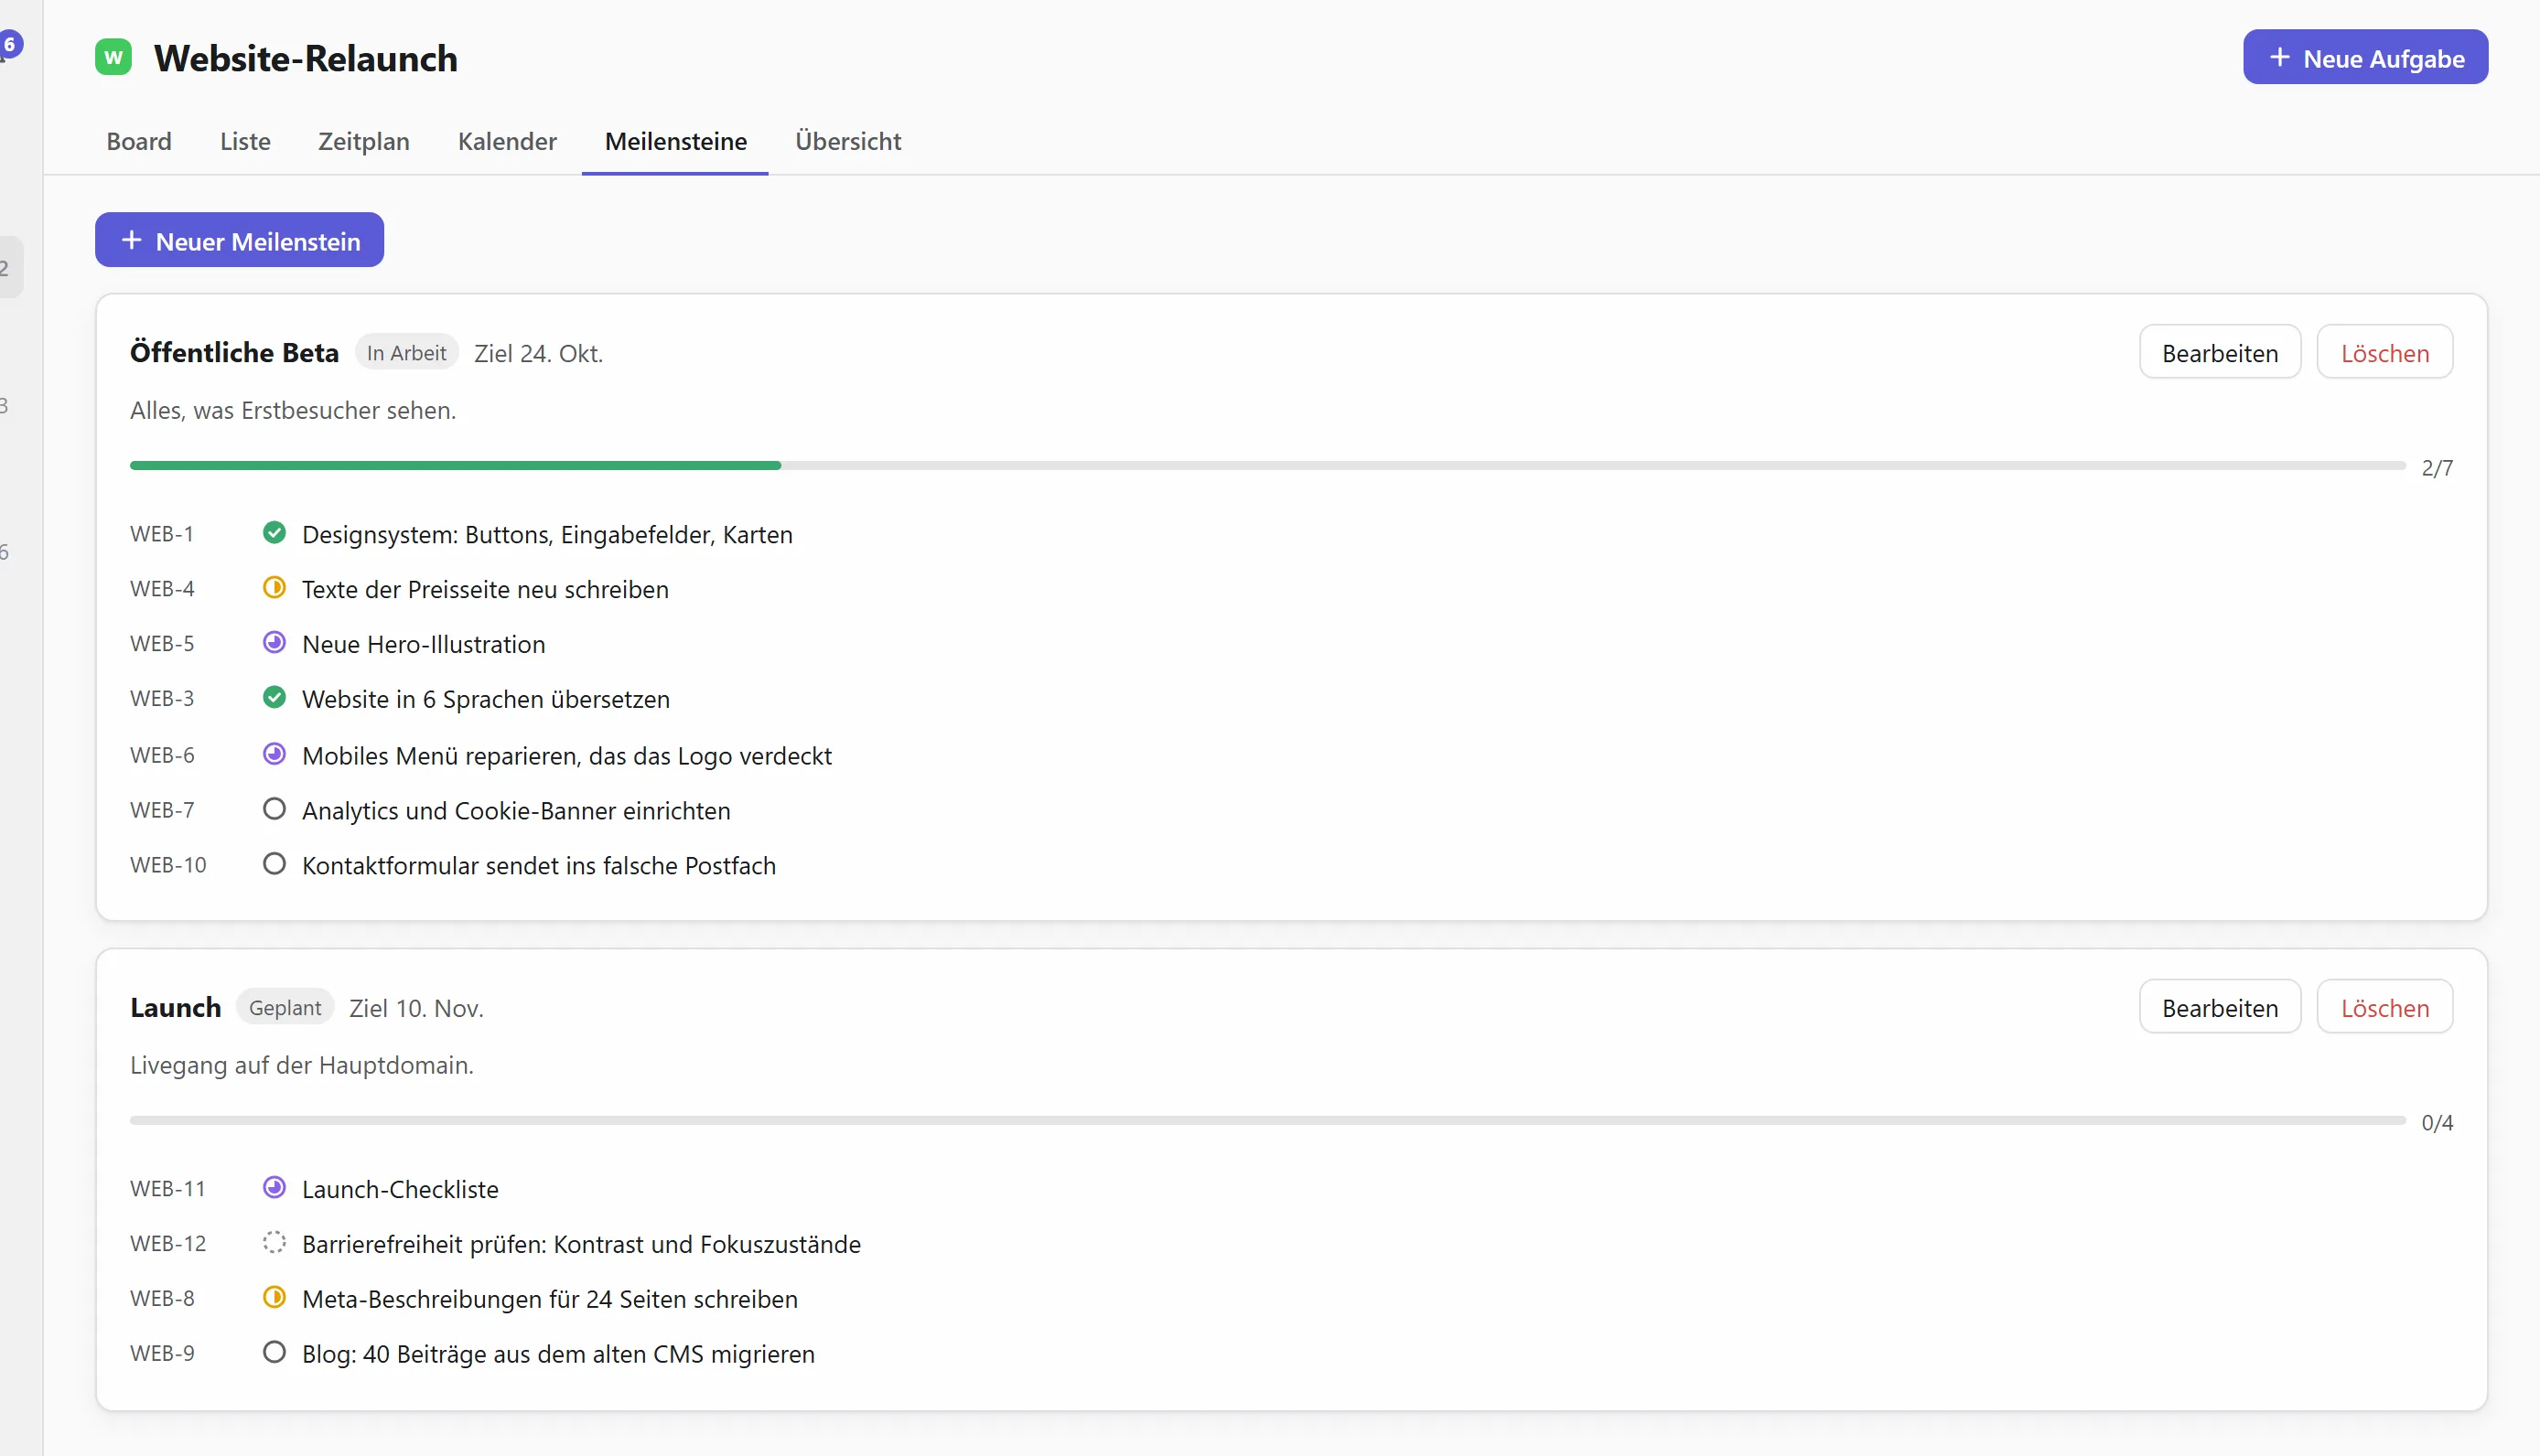Open task Blog: 40 Beiträge migrieren

point(558,1355)
